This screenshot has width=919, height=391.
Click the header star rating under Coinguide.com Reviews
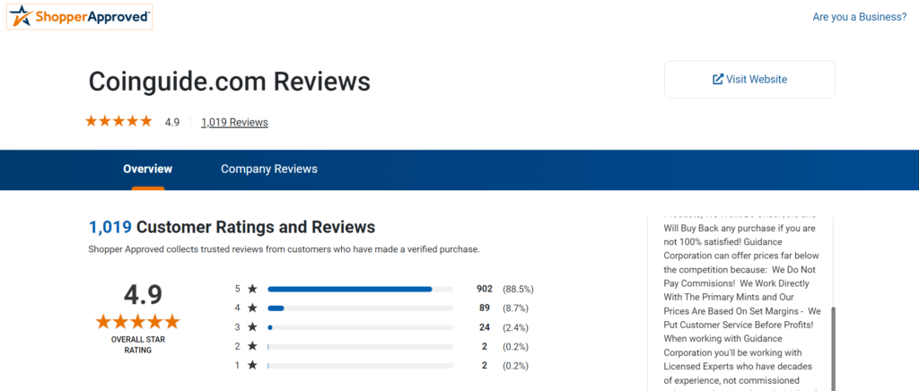click(x=118, y=122)
